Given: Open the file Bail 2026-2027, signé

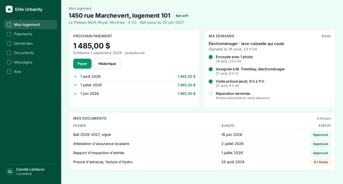Looking at the screenshot, I should pos(92,135).
